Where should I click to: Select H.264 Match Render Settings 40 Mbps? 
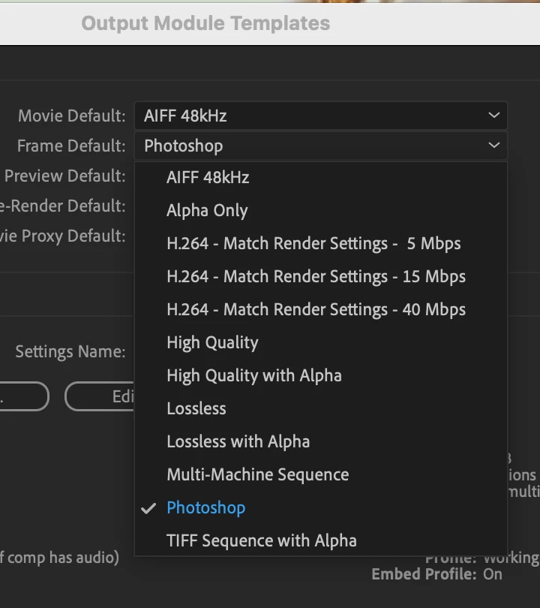tap(321, 309)
